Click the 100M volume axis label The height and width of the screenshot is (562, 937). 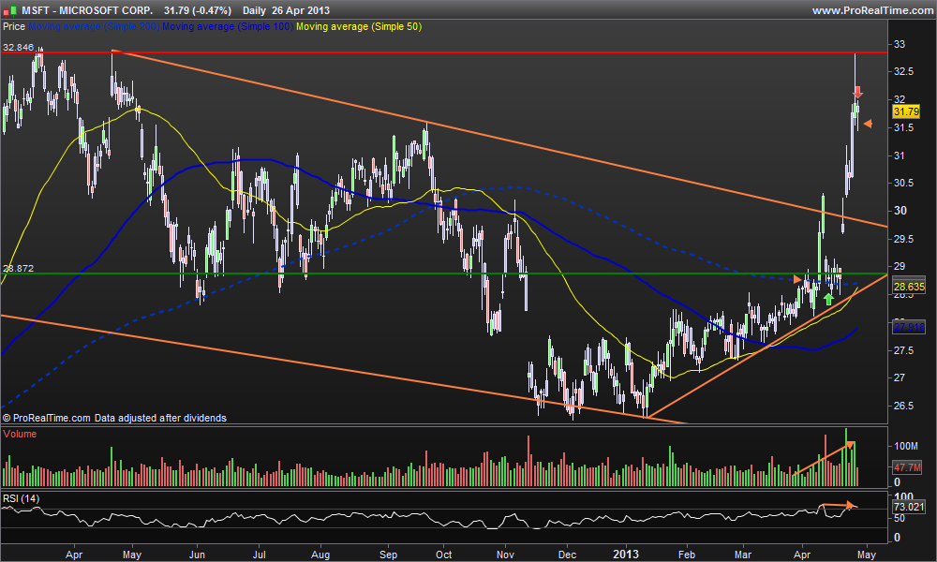tap(906, 446)
